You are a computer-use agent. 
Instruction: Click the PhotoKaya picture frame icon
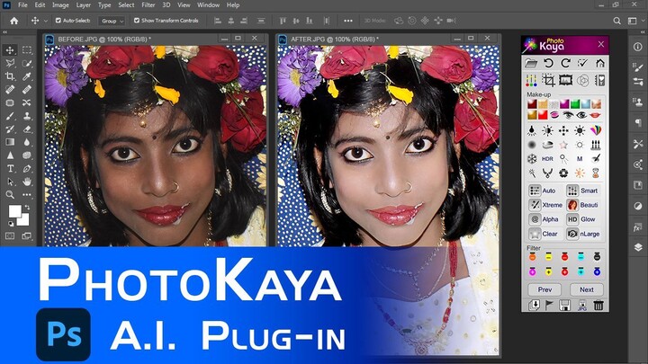coord(565,80)
